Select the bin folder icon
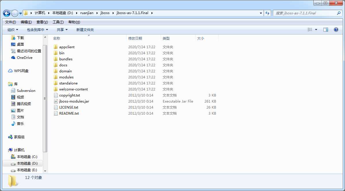345x191 pixels. 56,53
